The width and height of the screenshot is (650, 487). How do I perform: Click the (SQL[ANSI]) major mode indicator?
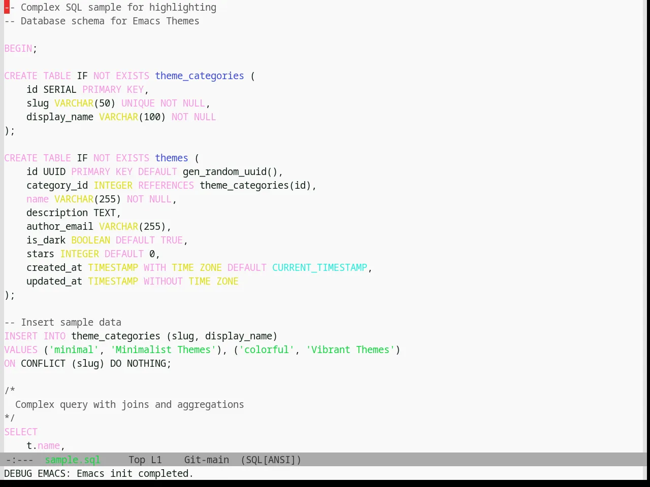click(x=271, y=460)
